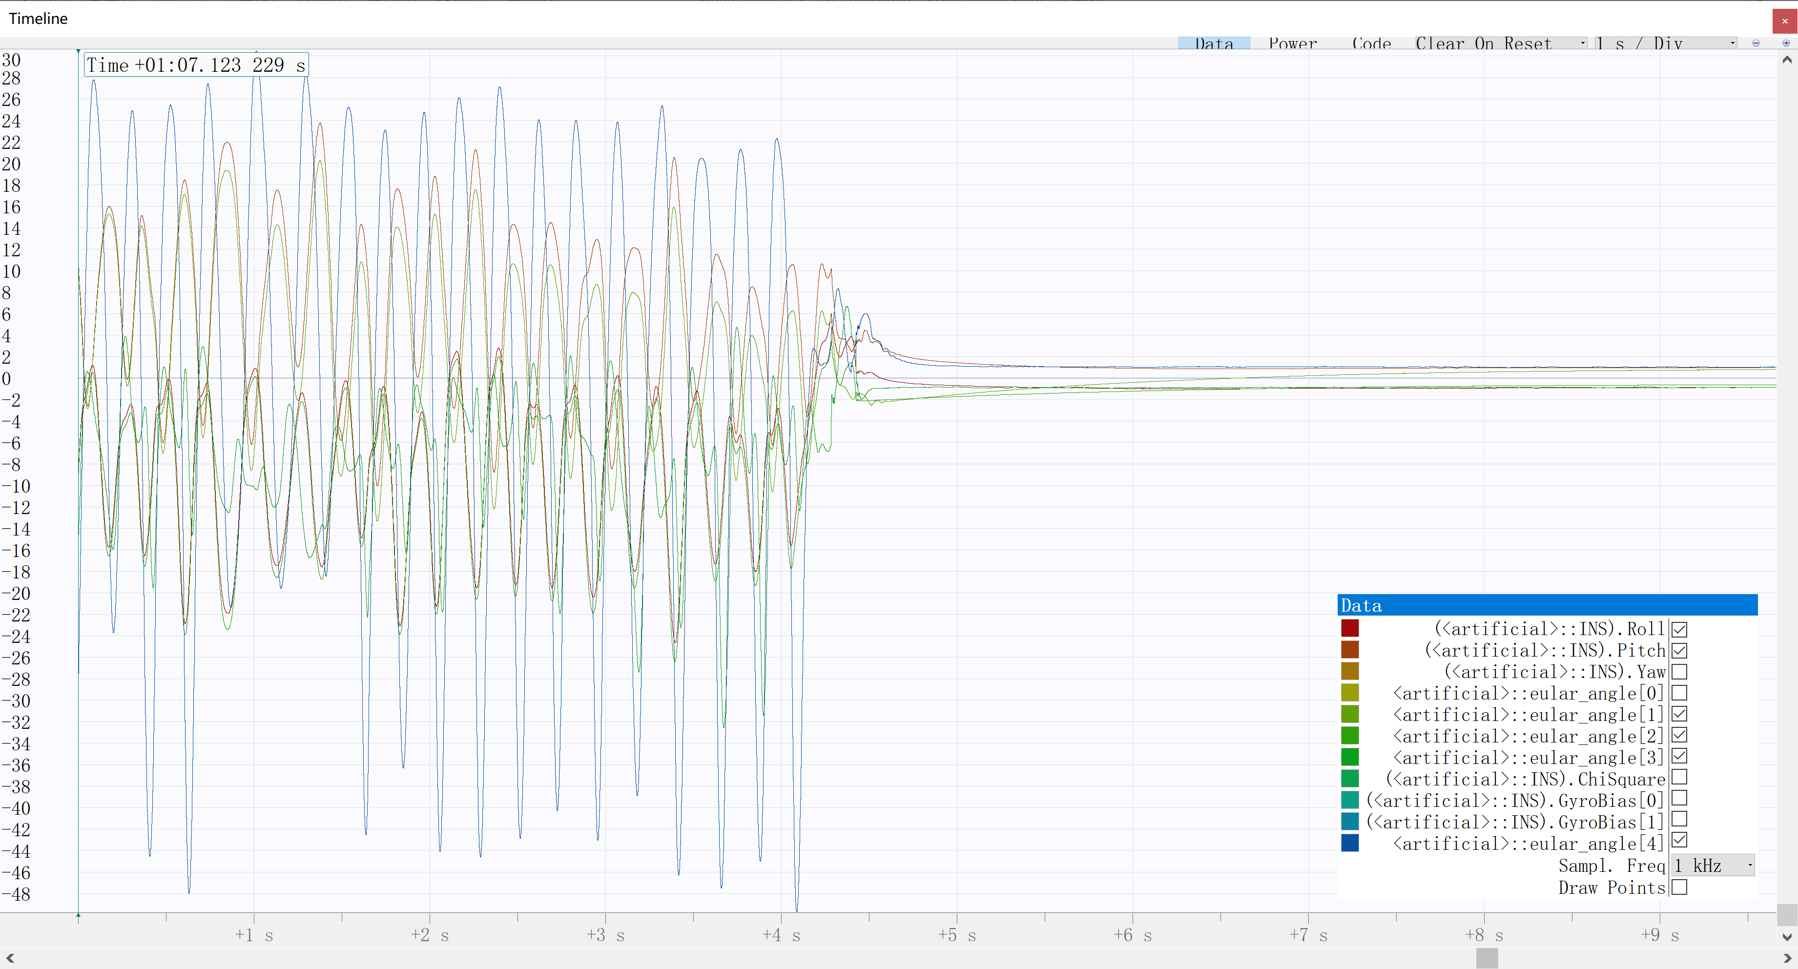The image size is (1798, 969).
Task: Click the red INS Roll color swatch
Action: tap(1350, 628)
